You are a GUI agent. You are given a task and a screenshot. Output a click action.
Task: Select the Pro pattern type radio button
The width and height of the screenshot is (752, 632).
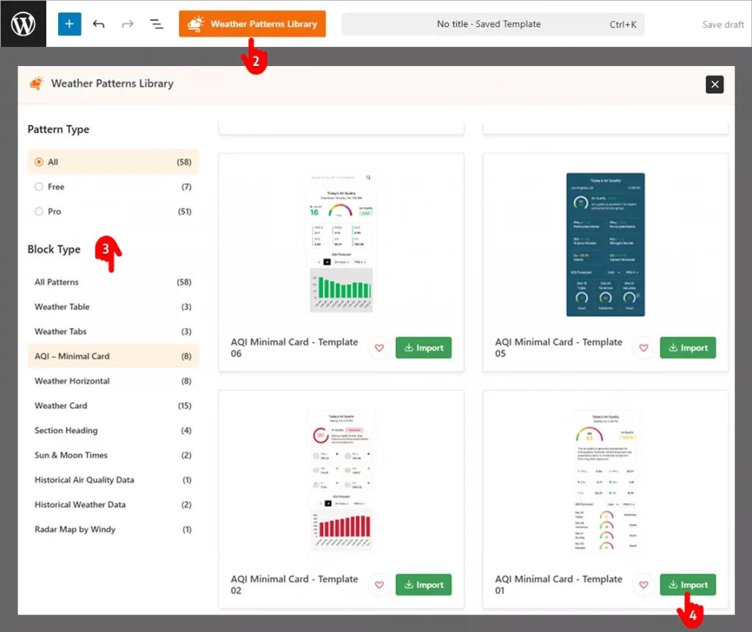[x=39, y=211]
